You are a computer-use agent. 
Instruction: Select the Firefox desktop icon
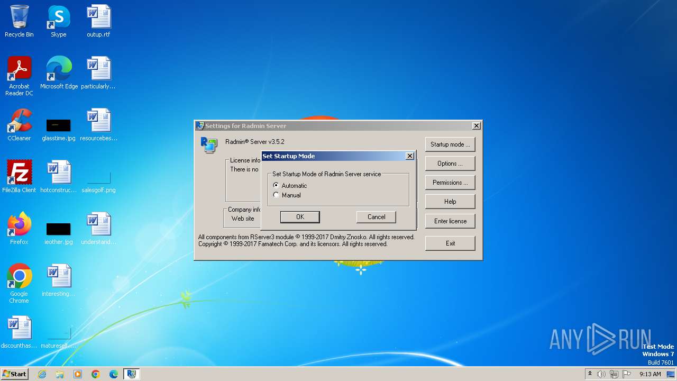(x=19, y=229)
